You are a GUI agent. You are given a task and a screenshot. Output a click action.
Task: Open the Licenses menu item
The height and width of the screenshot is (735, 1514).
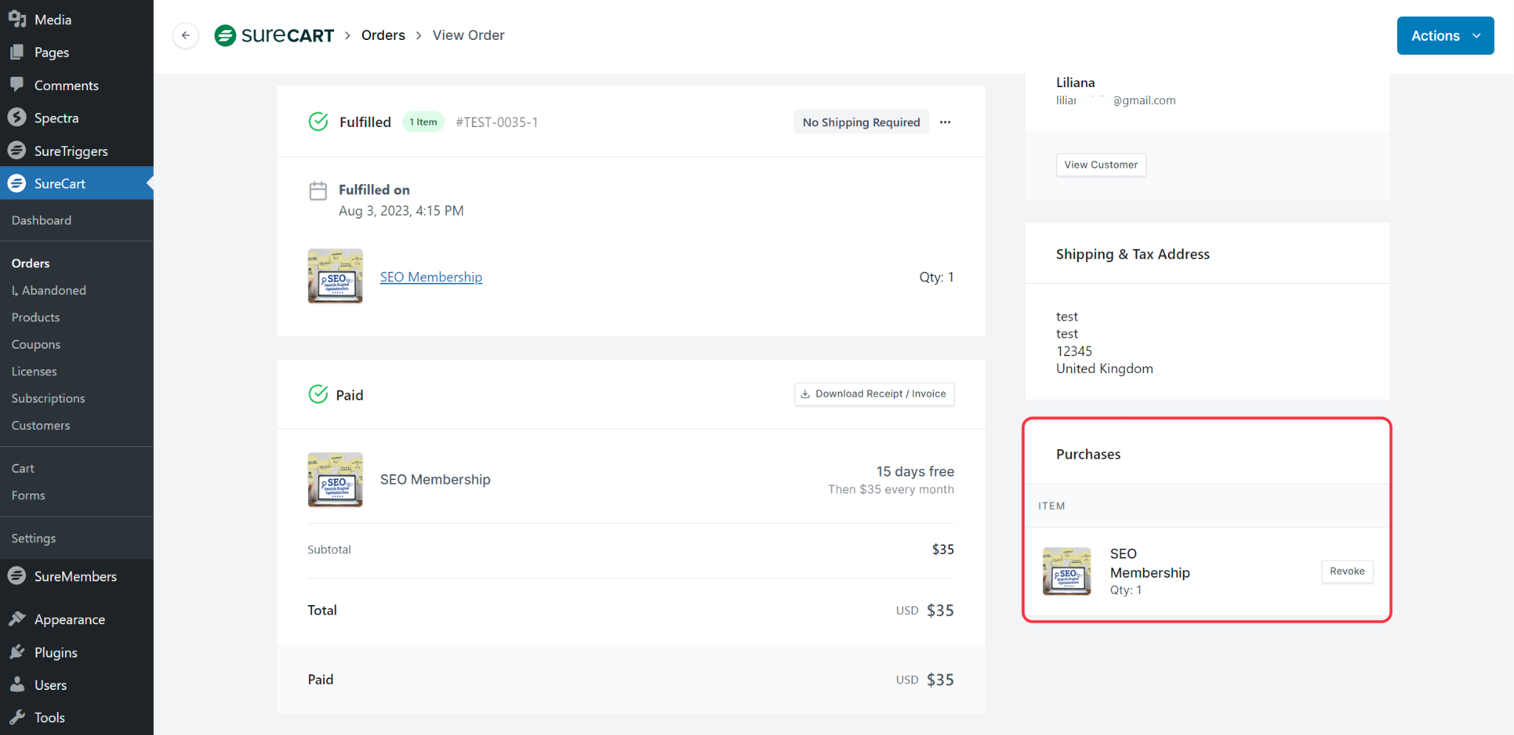34,372
